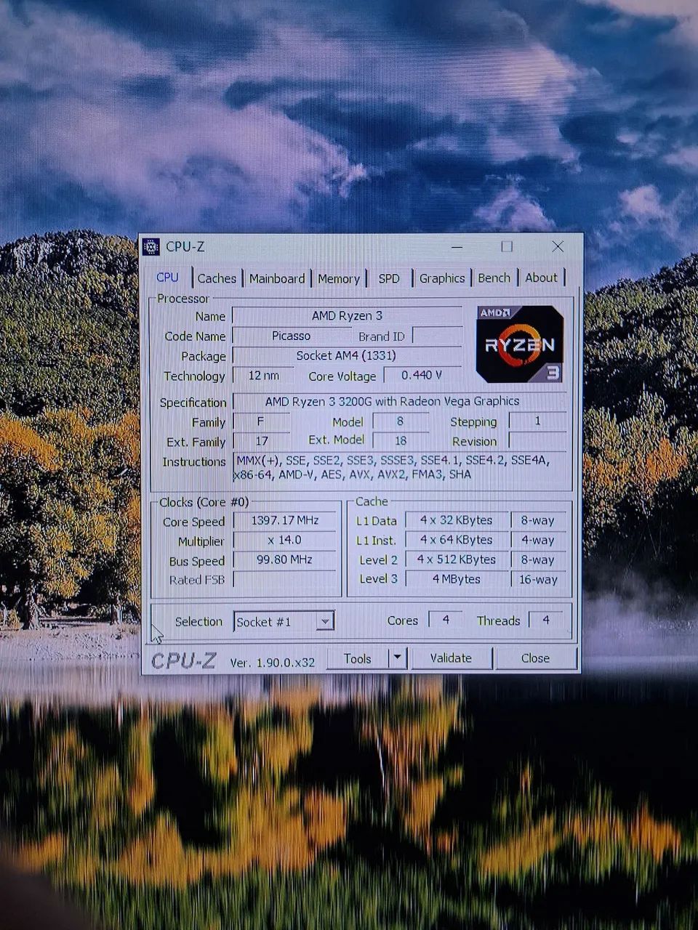Click the Close button
Viewport: 698px width, 930px height.
[535, 658]
